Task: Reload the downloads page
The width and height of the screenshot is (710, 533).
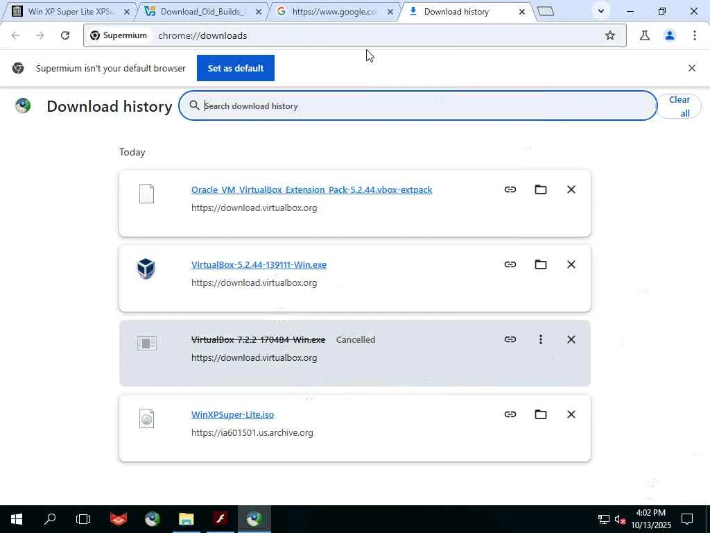Action: pyautogui.click(x=65, y=35)
